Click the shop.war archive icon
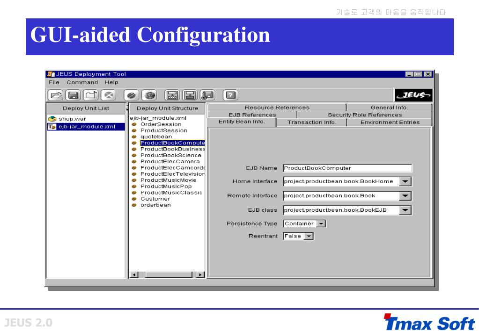The height and width of the screenshot is (331, 479). coord(52,119)
